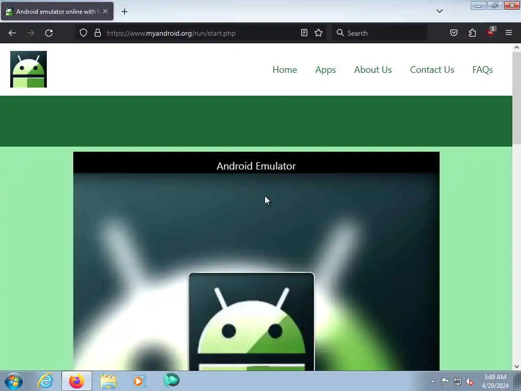521x391 pixels.
Task: Toggle reader view icon
Action: [304, 33]
